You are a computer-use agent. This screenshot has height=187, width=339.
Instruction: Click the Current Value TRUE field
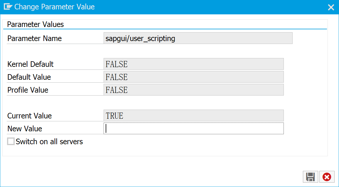(x=193, y=115)
